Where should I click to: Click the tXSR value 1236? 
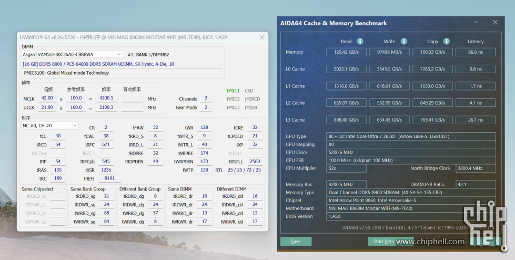(106, 170)
